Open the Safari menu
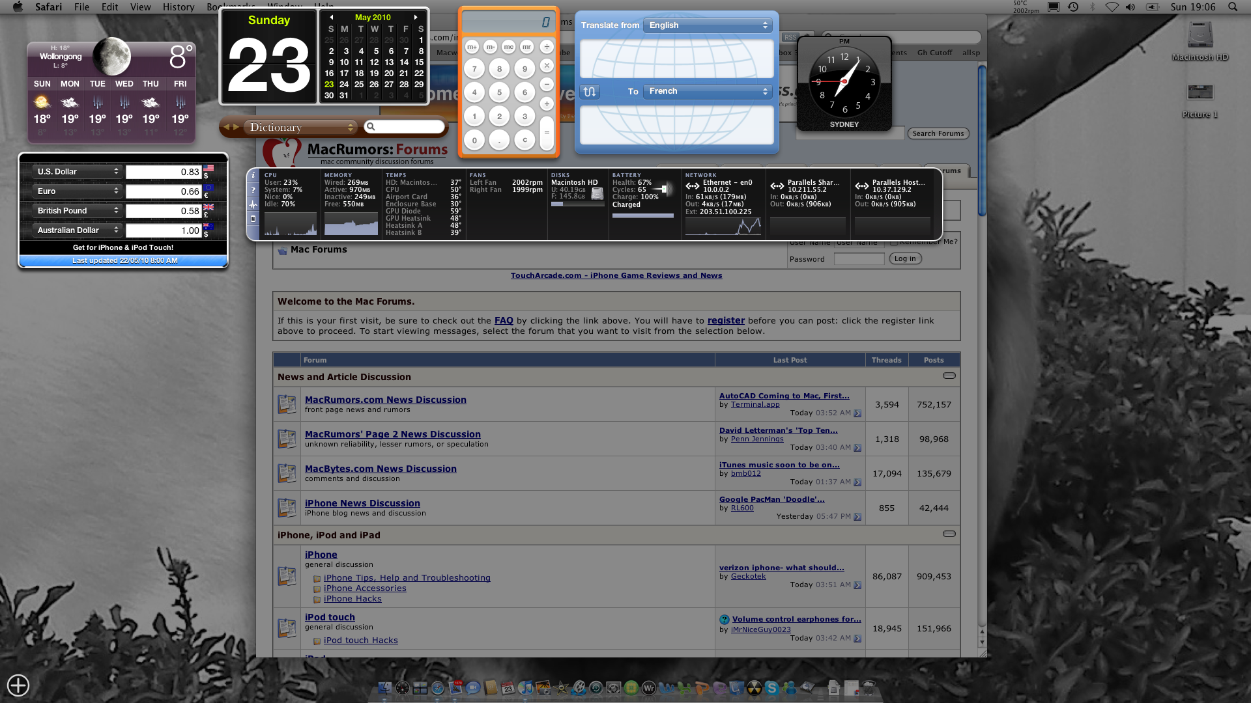 [48, 7]
